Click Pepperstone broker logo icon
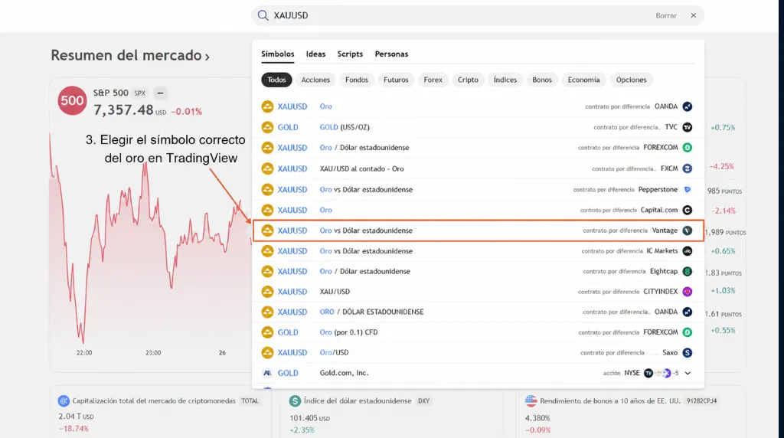This screenshot has height=438, width=784. (688, 189)
